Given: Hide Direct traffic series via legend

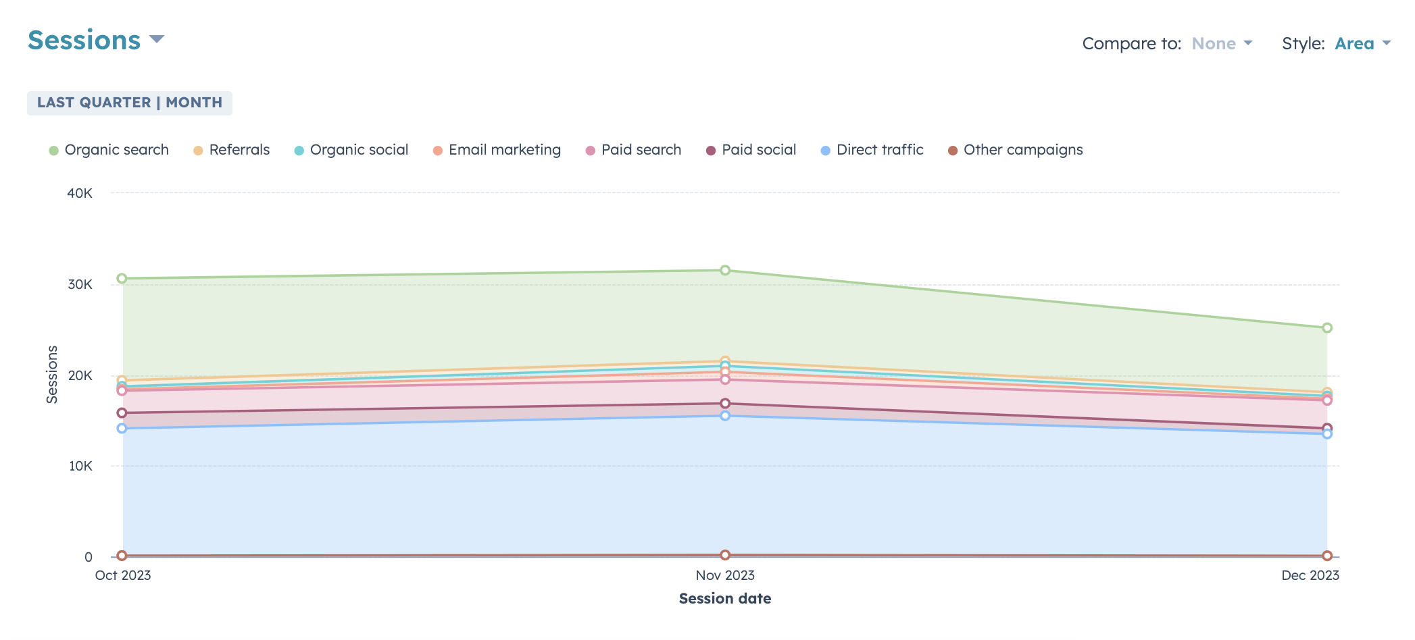Looking at the screenshot, I should [x=880, y=150].
